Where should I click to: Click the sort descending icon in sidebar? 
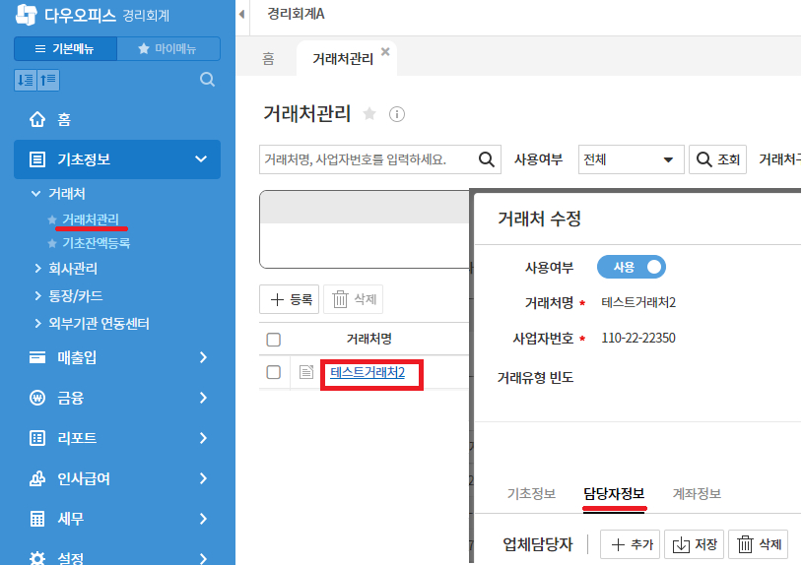coord(26,81)
